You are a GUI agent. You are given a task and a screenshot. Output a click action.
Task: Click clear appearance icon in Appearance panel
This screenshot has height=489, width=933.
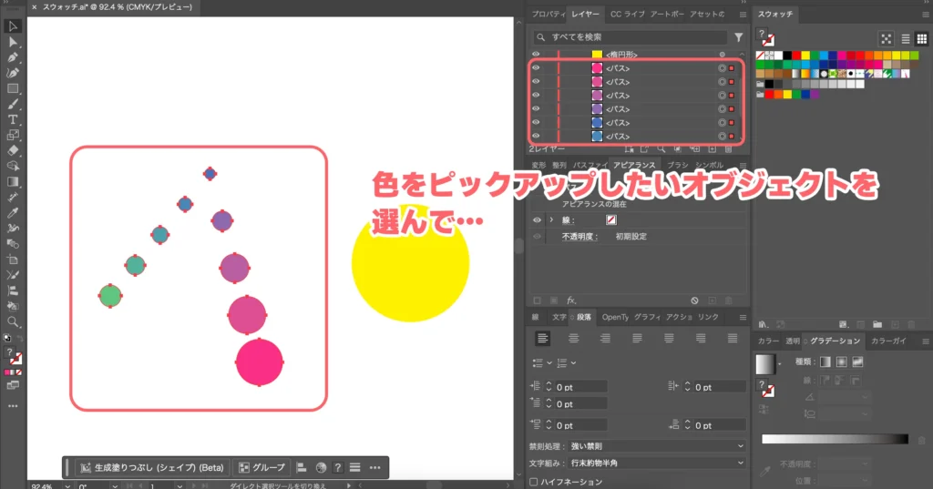click(x=694, y=301)
